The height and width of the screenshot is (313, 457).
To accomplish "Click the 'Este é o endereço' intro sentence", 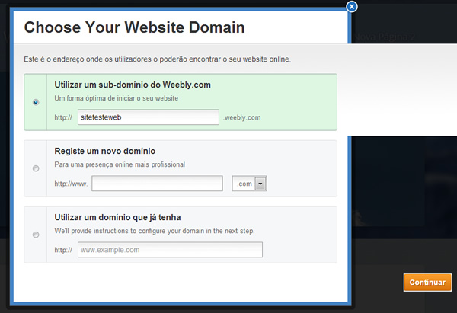I will (158, 59).
